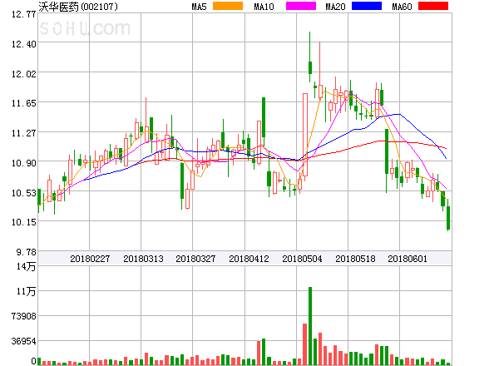Click the MA60 legend label
Image resolution: width=499 pixels, height=366 pixels.
[402, 7]
